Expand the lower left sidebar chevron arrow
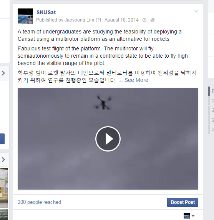 [x=3, y=160]
